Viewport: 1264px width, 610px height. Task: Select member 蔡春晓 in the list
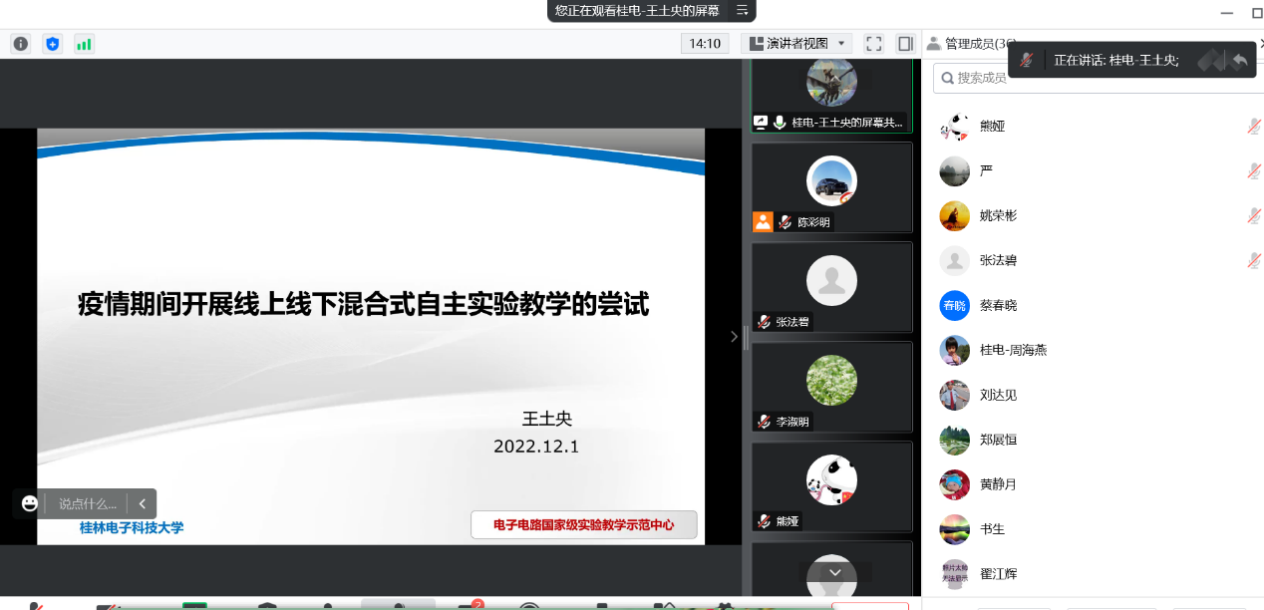(x=998, y=305)
